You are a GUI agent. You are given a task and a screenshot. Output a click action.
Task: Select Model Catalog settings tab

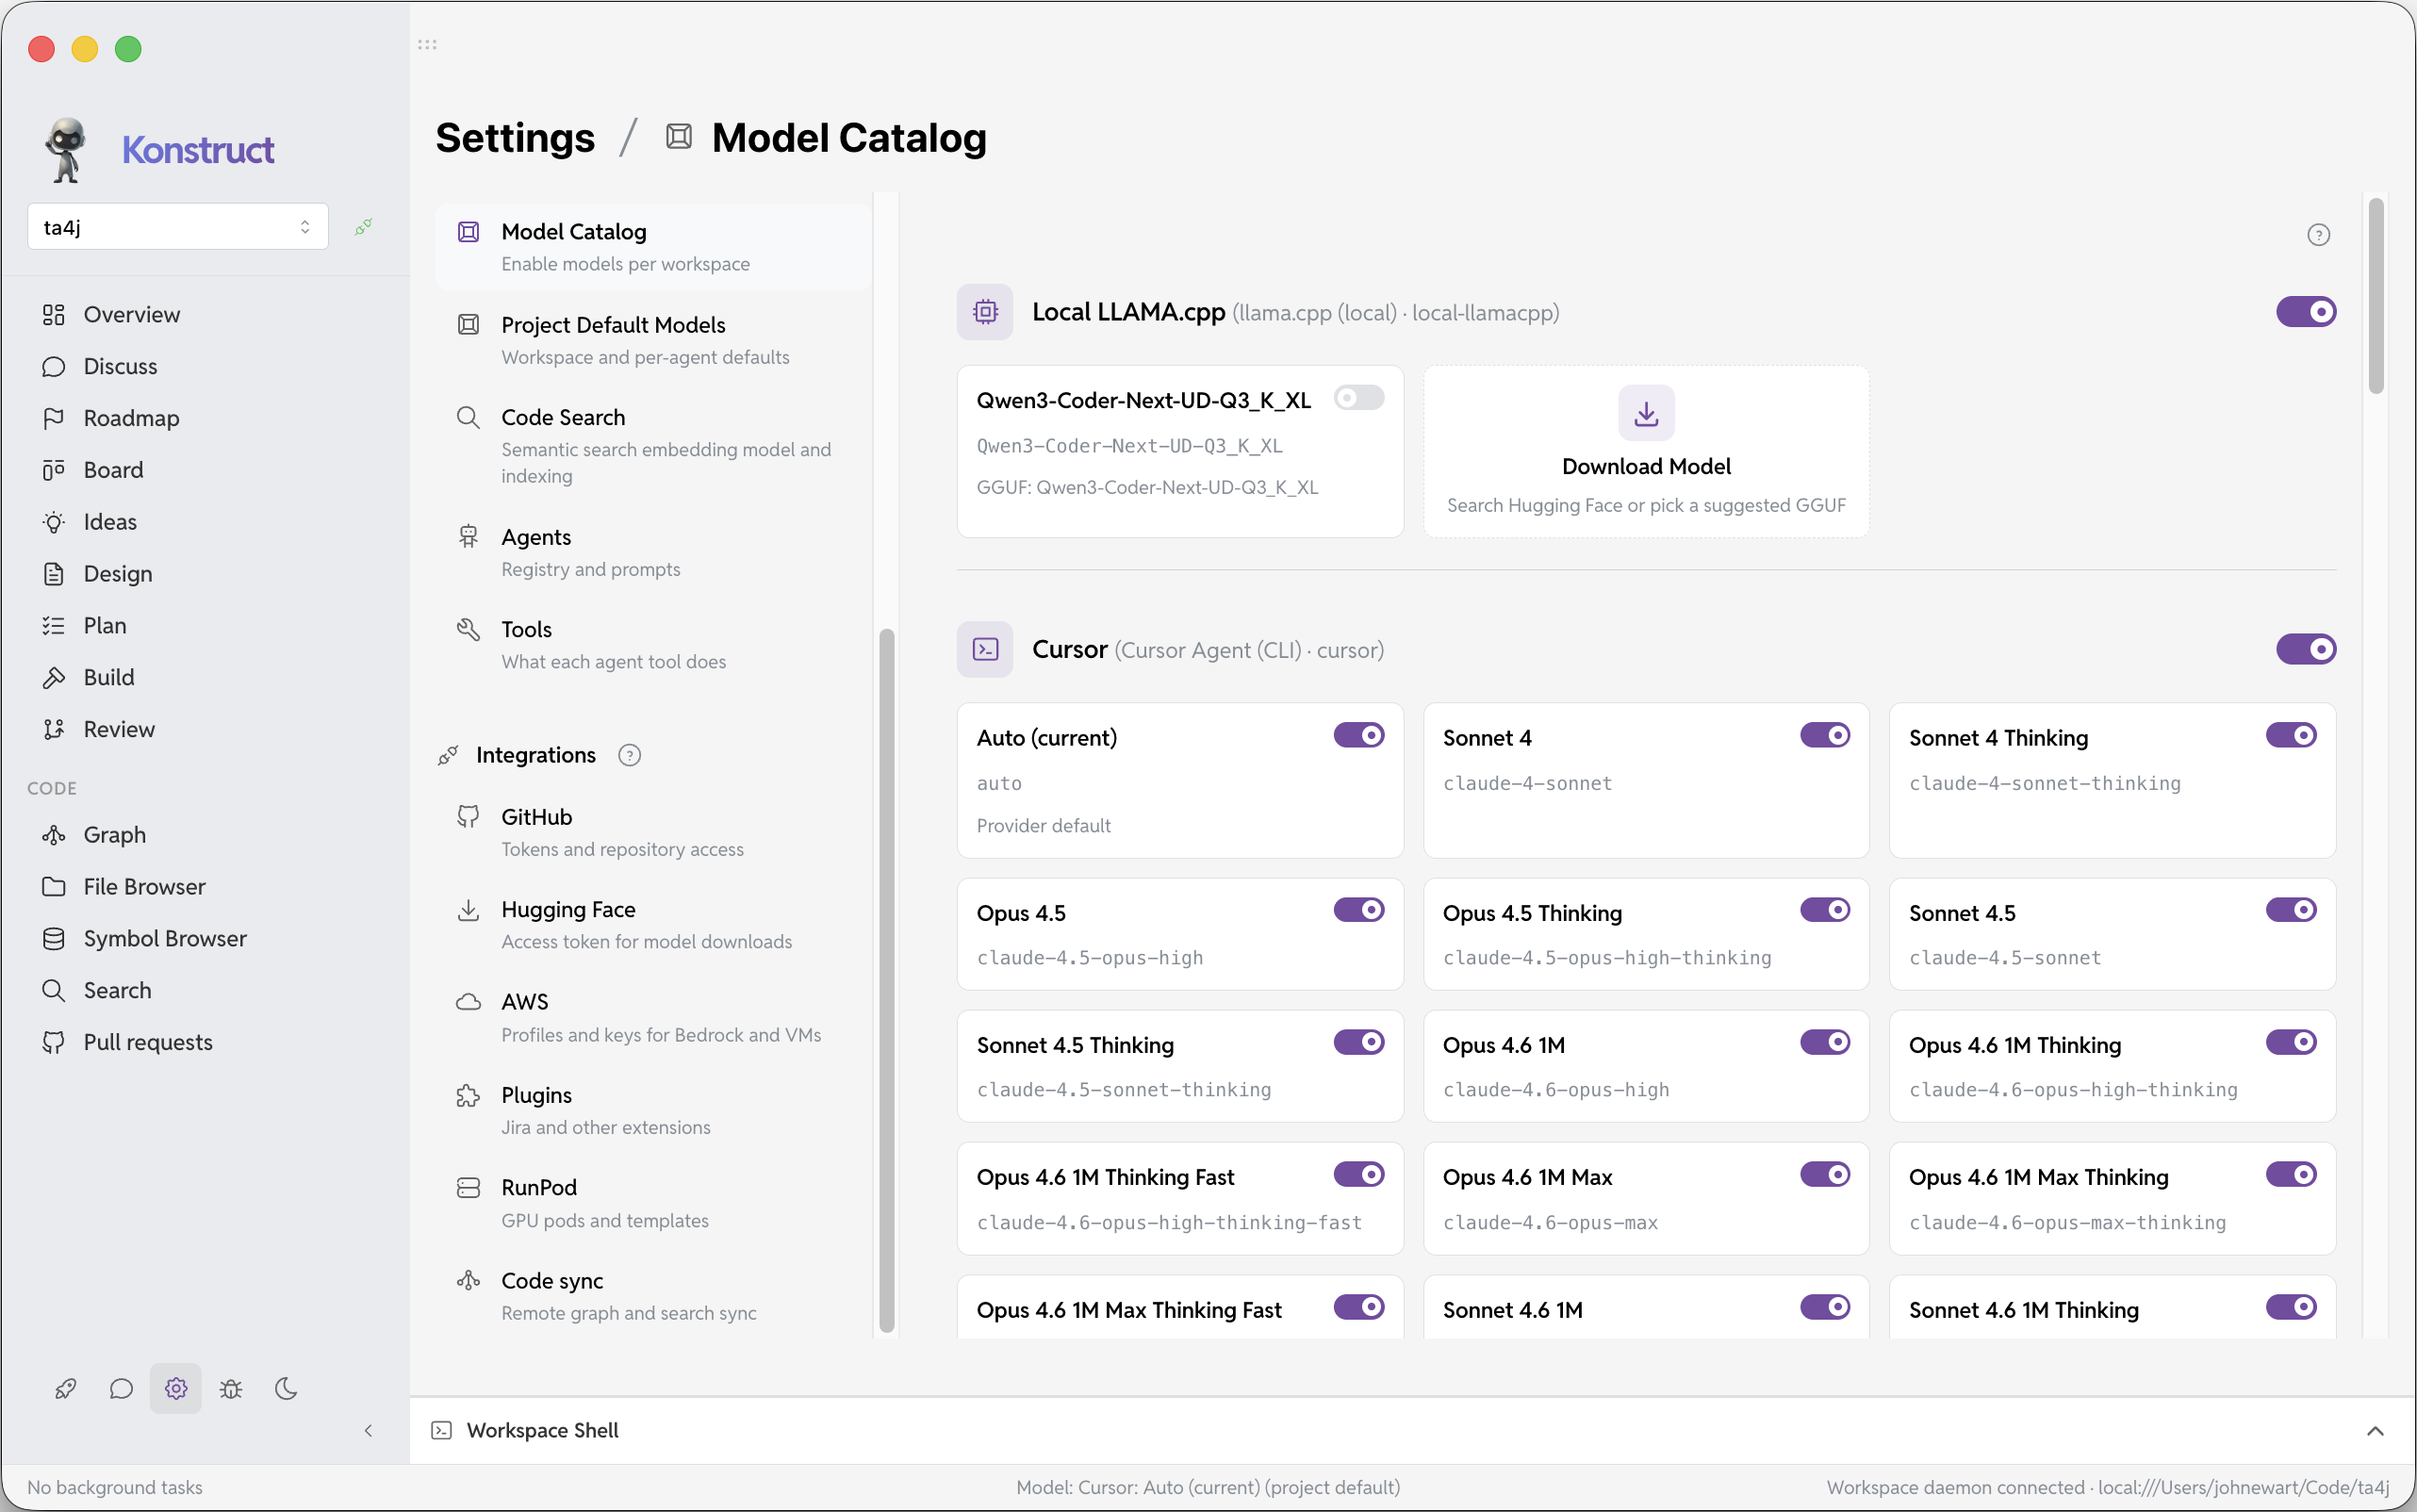point(653,247)
